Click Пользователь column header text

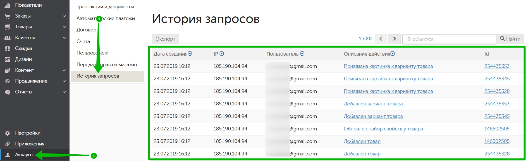282,54
